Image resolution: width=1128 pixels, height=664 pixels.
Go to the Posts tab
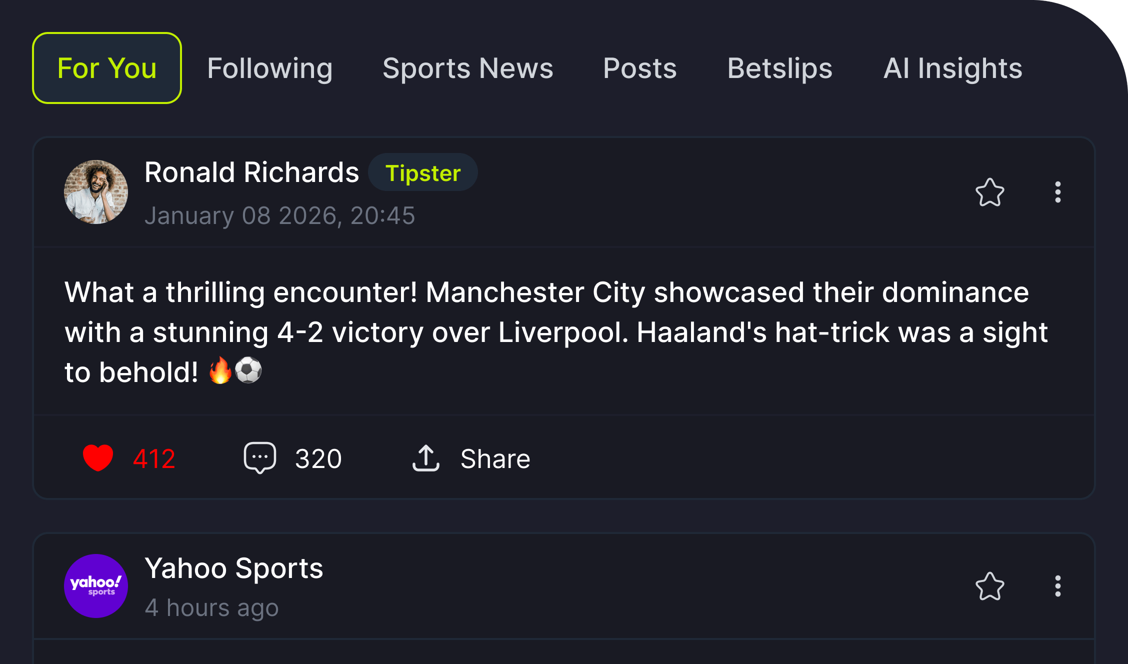pyautogui.click(x=639, y=68)
